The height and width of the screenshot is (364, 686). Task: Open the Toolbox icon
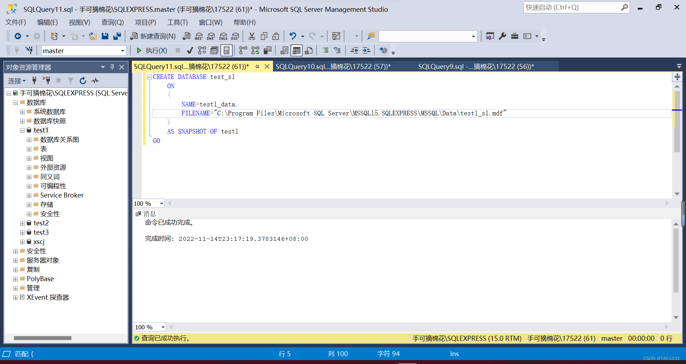tap(514, 36)
